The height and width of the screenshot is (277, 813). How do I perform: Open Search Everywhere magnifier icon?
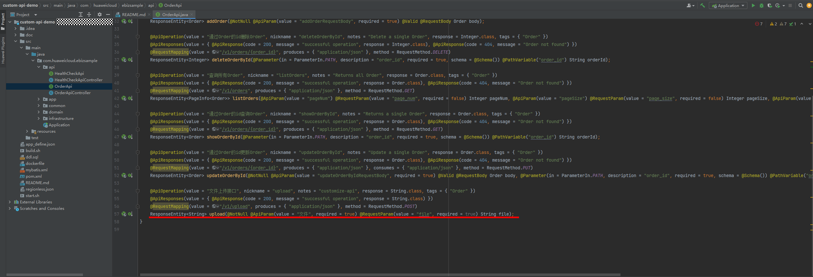point(801,5)
